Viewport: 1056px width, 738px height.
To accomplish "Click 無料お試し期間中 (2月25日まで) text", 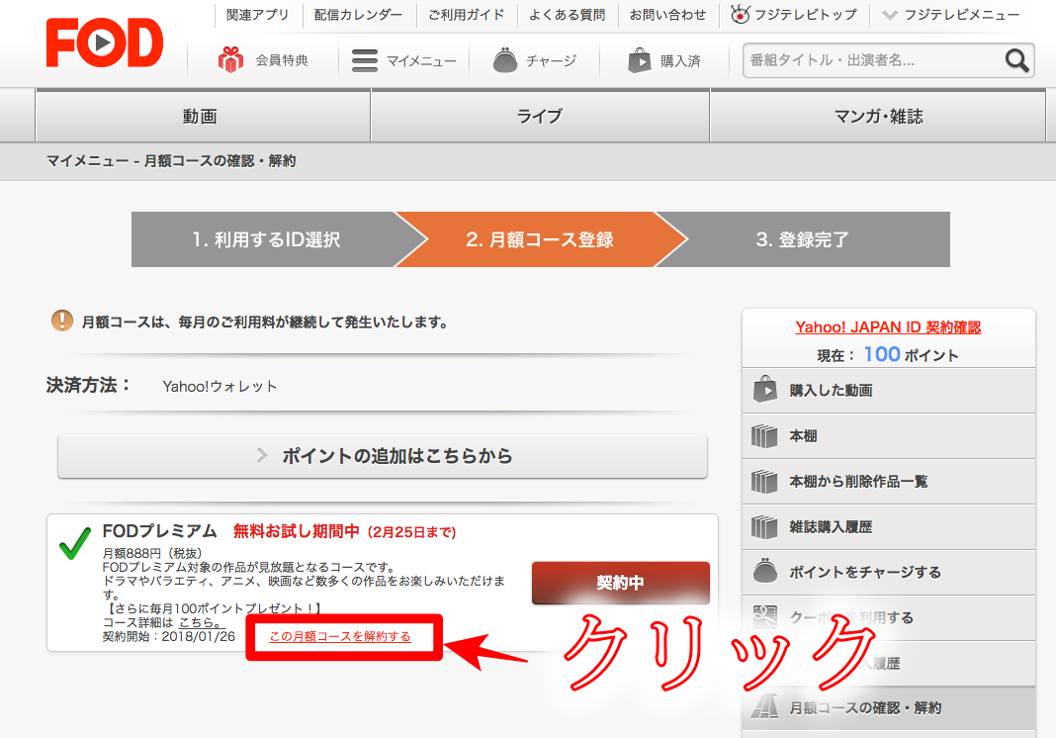I will 345,532.
